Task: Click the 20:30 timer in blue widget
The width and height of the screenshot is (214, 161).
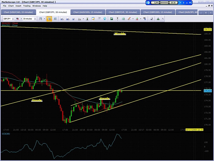Action: point(173,3)
